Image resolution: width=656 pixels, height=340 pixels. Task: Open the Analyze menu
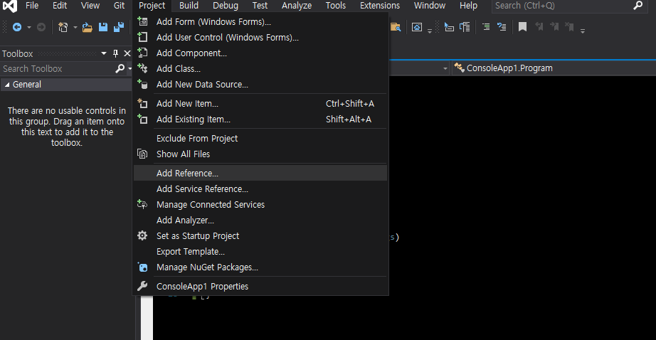click(297, 6)
